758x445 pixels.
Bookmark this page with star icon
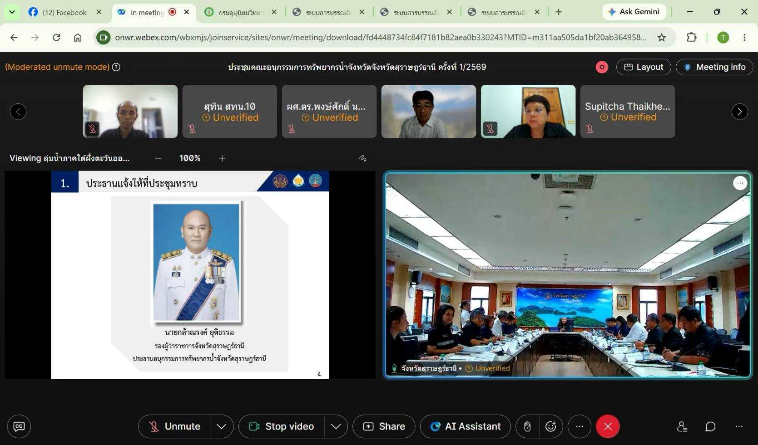click(662, 37)
